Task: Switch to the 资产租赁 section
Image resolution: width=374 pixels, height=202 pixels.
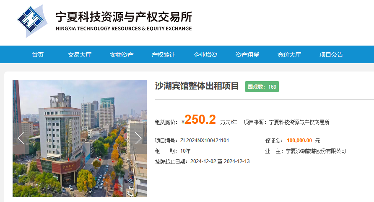Action: click(x=247, y=55)
